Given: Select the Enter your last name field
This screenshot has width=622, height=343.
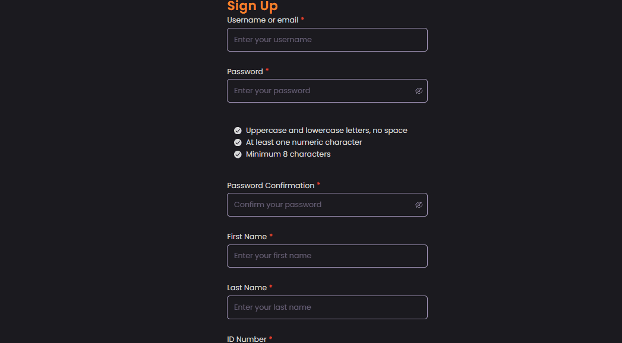Looking at the screenshot, I should [x=327, y=307].
